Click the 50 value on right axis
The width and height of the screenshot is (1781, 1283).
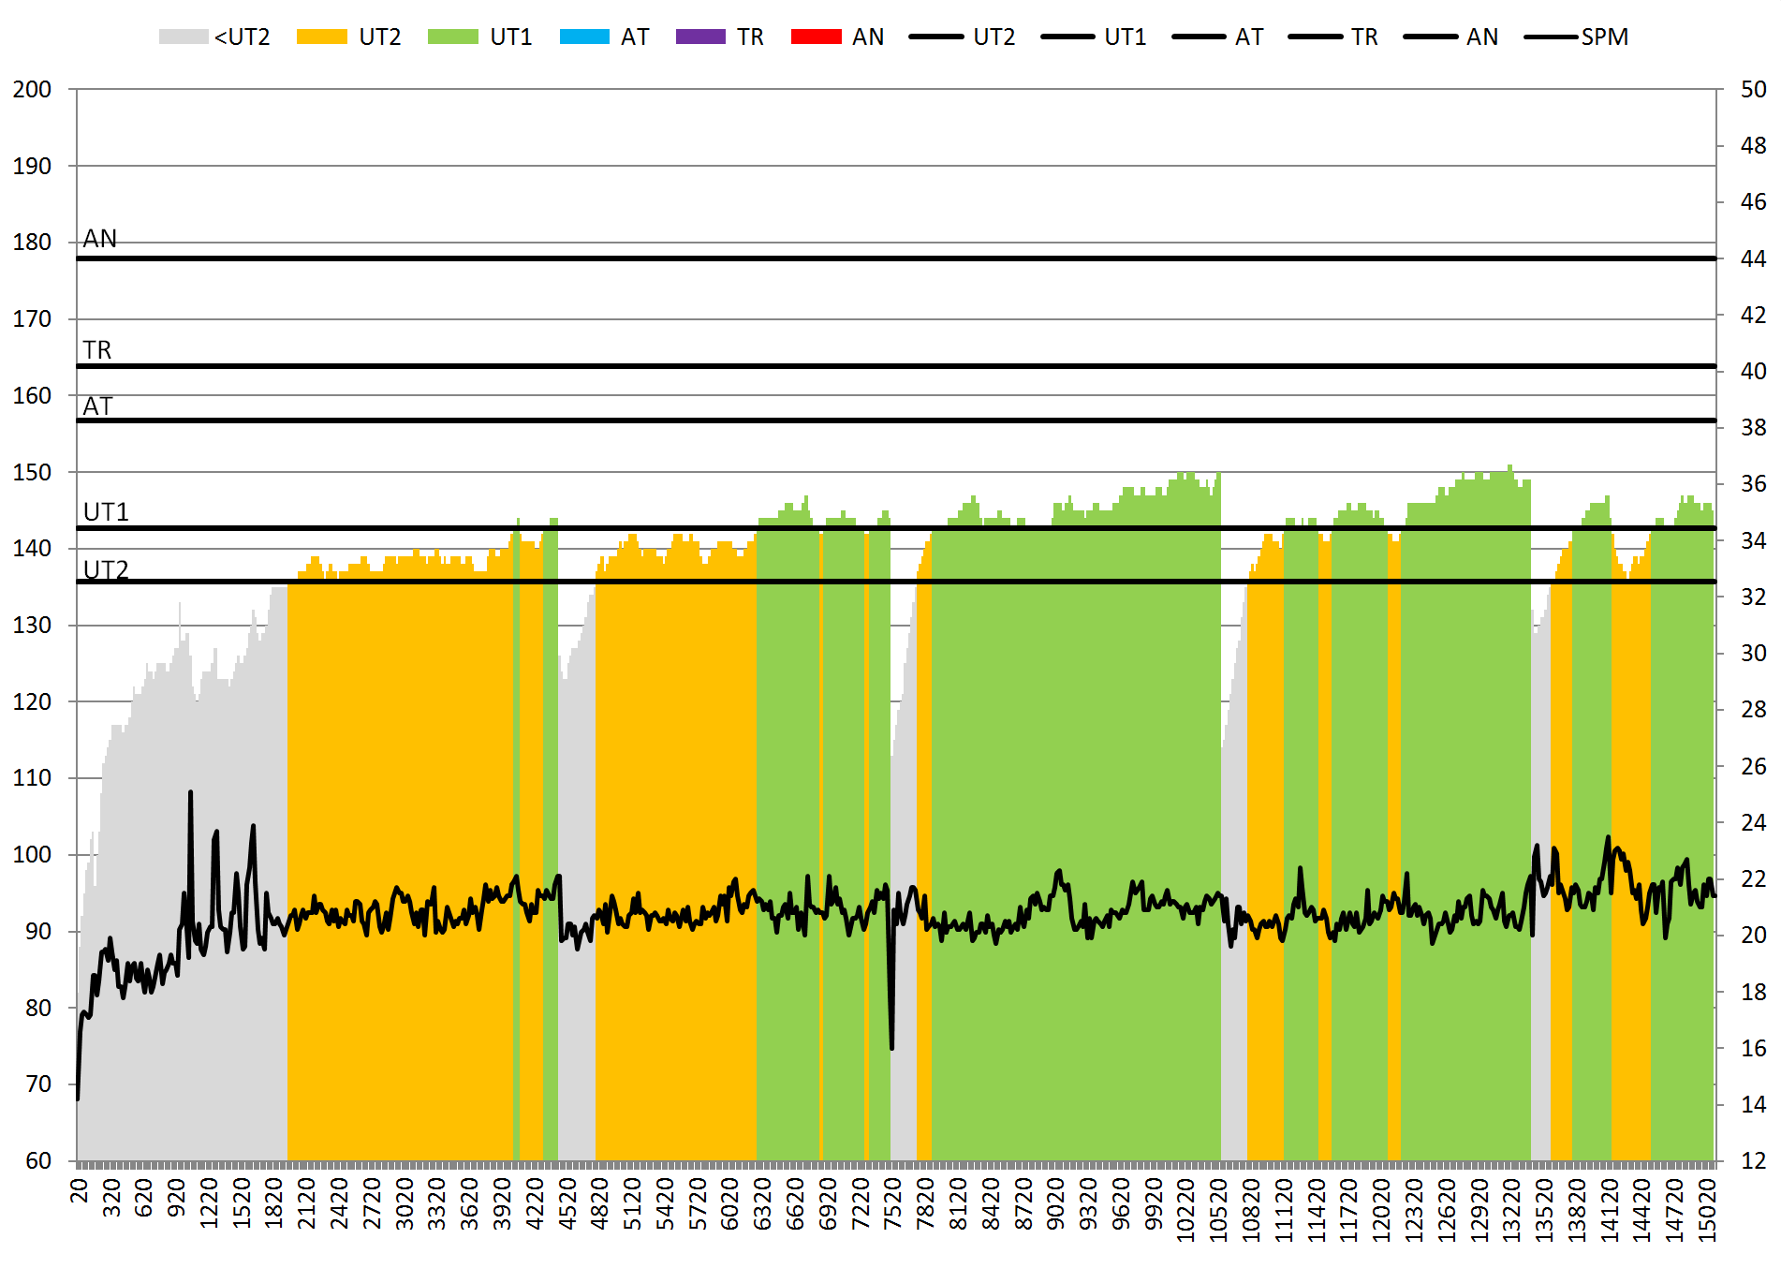click(x=1753, y=90)
